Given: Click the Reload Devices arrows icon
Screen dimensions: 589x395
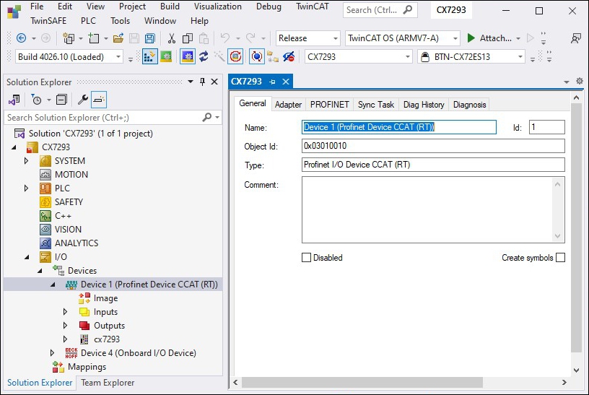Looking at the screenshot, I should (x=204, y=57).
